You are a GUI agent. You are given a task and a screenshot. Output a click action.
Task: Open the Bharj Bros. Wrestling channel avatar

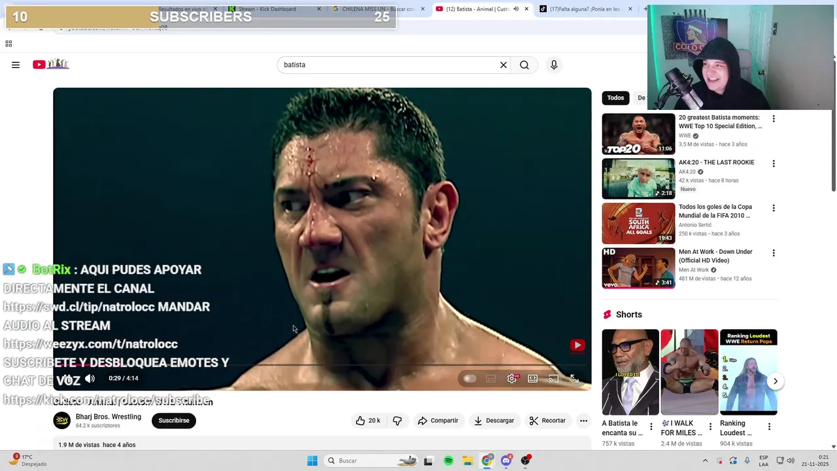coord(62,421)
